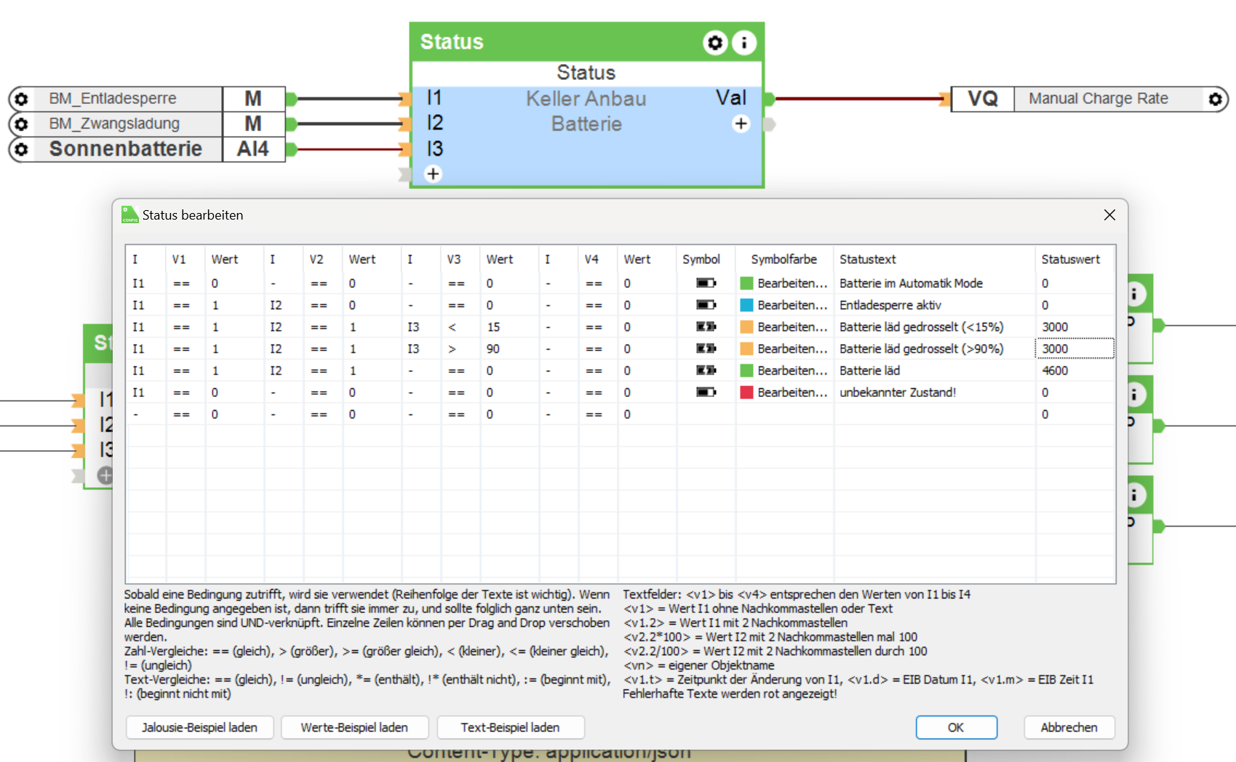This screenshot has width=1236, height=762.
Task: Click gear icon beside BM_Entladesperre
Action: click(21, 99)
